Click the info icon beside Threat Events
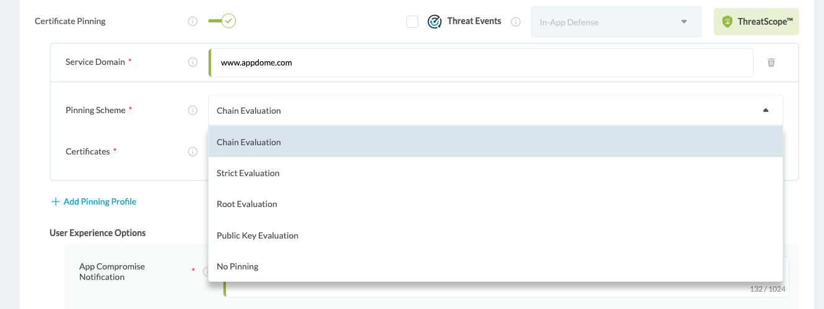 tap(516, 22)
